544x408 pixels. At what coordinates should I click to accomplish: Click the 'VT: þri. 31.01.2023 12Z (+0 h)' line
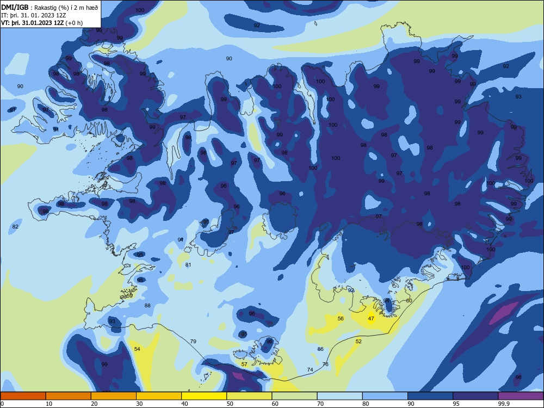point(42,23)
